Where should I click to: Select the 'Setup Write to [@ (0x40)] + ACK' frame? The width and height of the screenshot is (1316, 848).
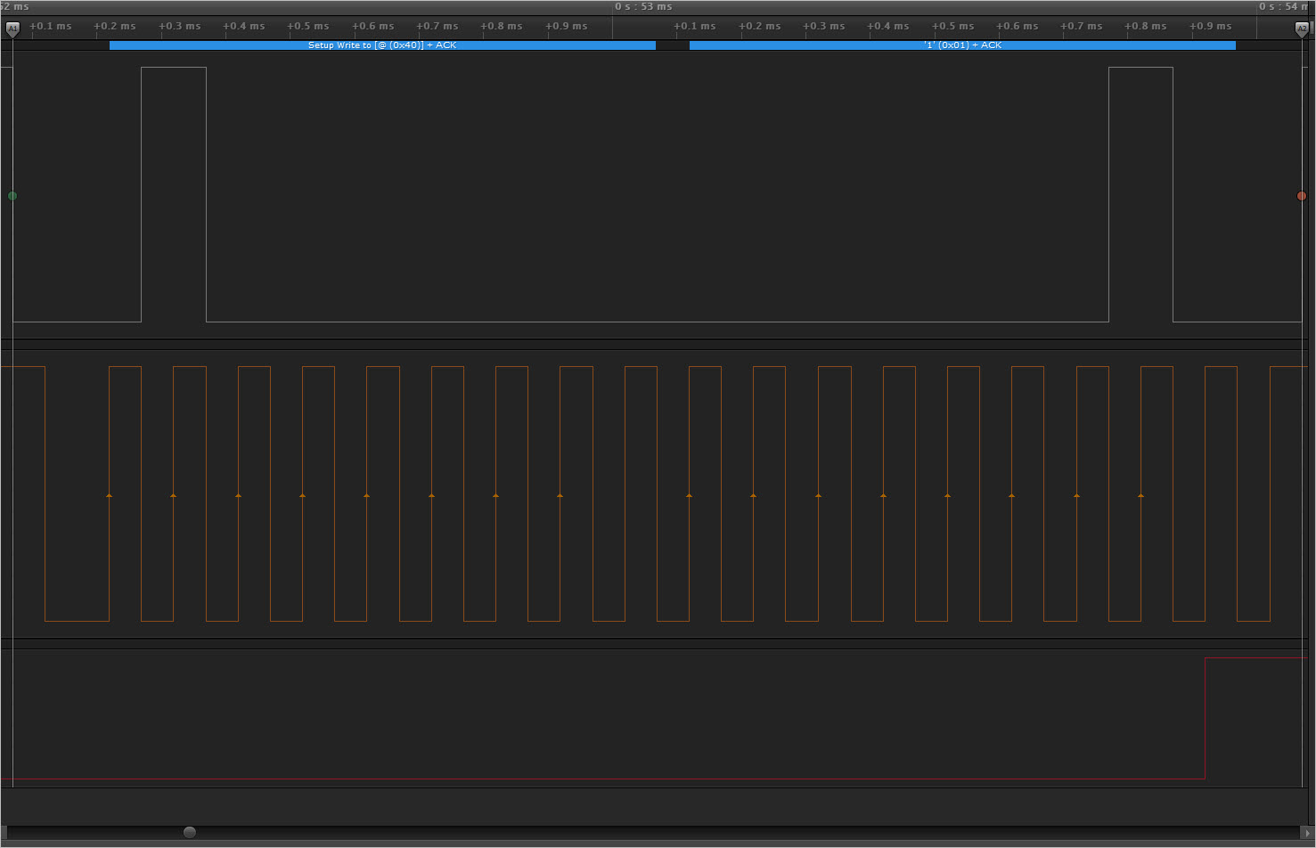382,45
